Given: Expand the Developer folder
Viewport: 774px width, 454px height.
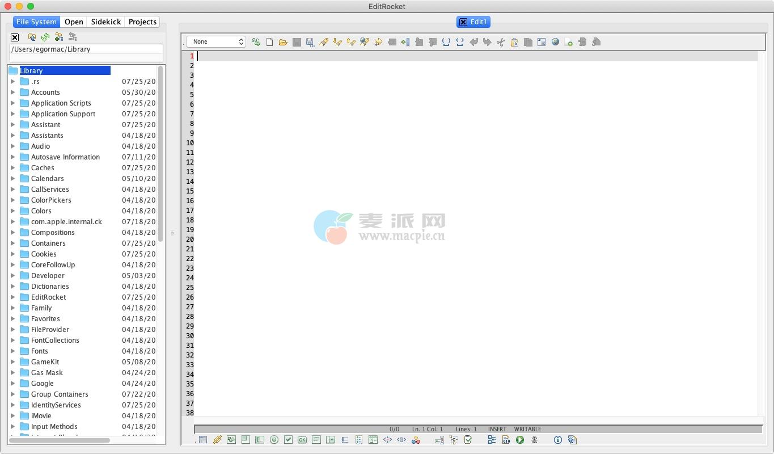Looking at the screenshot, I should click(12, 276).
